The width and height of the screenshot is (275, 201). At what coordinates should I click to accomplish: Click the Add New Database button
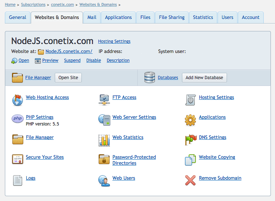coord(204,78)
